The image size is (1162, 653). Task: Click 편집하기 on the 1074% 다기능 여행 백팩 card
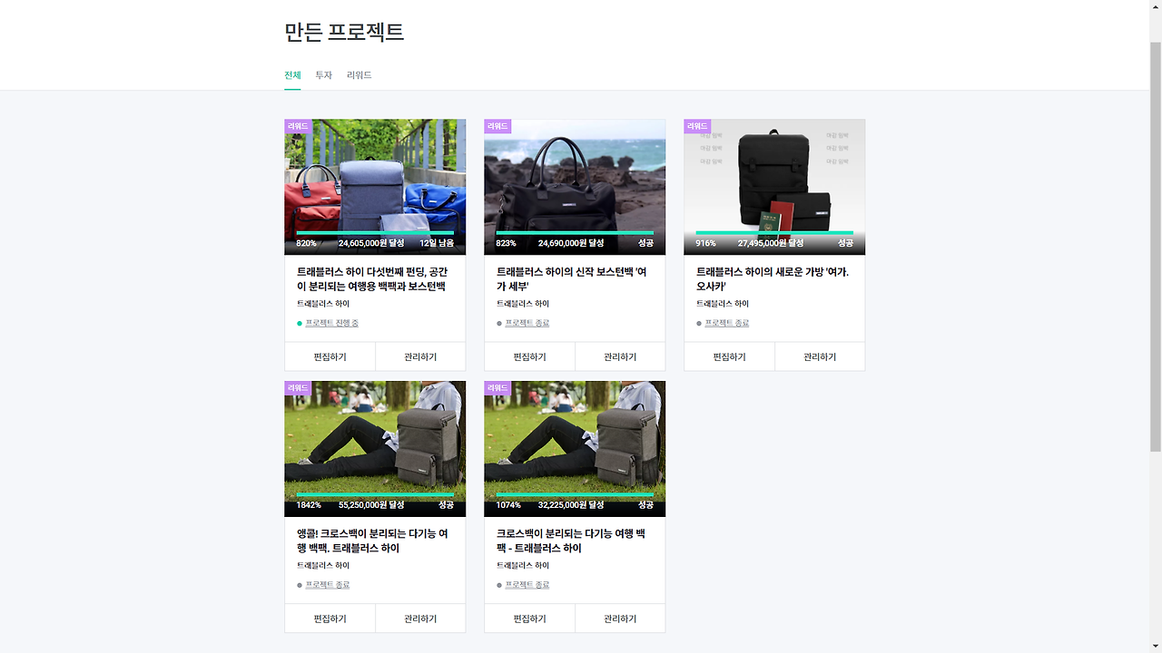pyautogui.click(x=530, y=619)
